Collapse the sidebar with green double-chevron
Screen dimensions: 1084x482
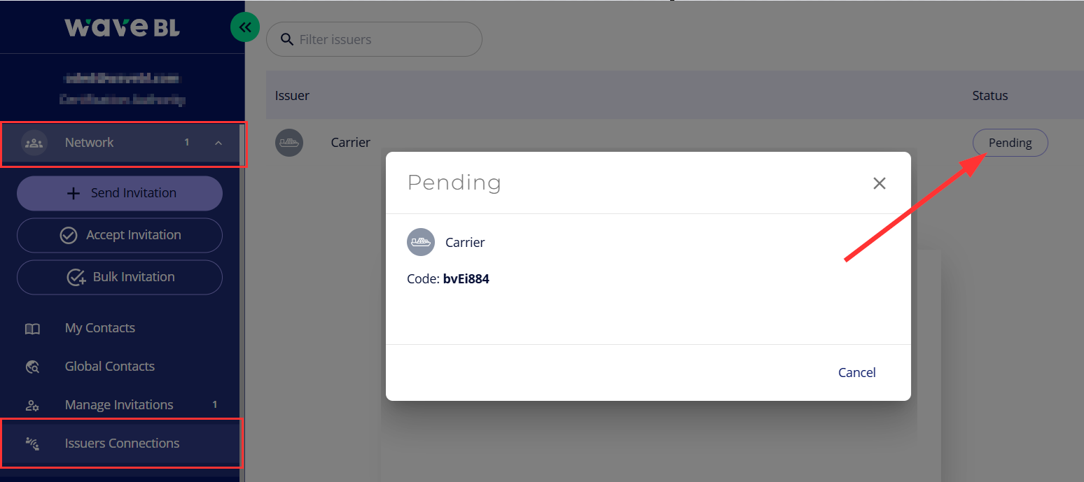pos(244,28)
